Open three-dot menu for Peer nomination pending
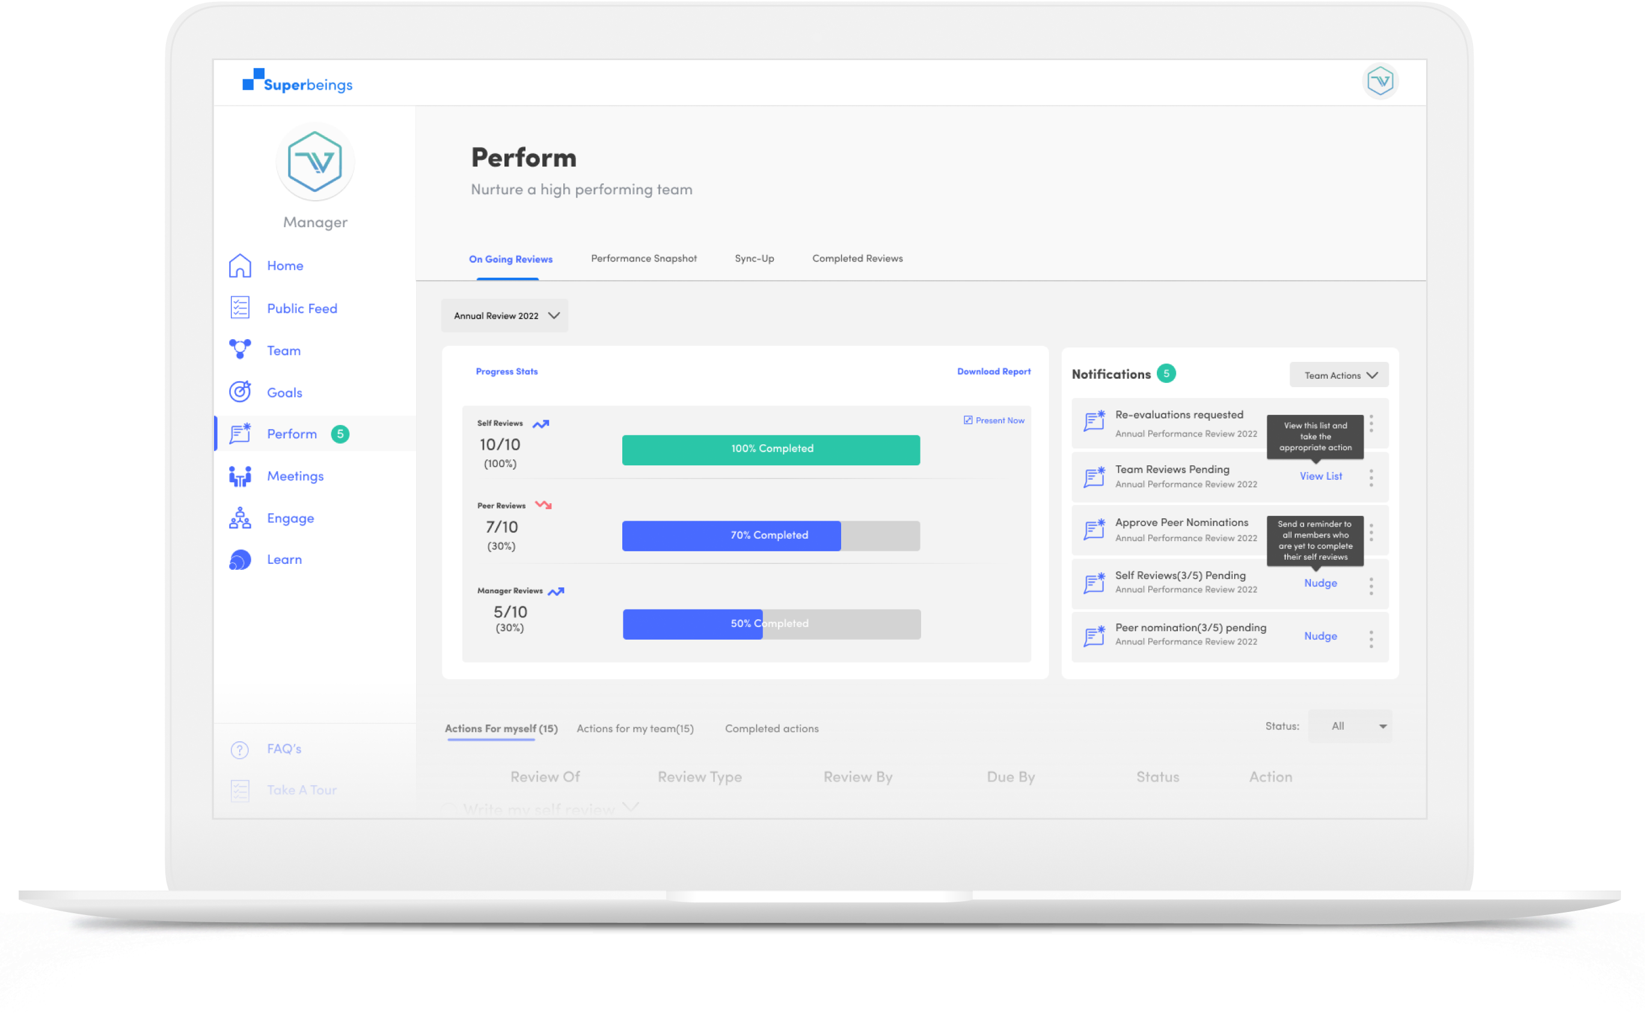Image resolution: width=1645 pixels, height=1013 pixels. pyautogui.click(x=1371, y=638)
